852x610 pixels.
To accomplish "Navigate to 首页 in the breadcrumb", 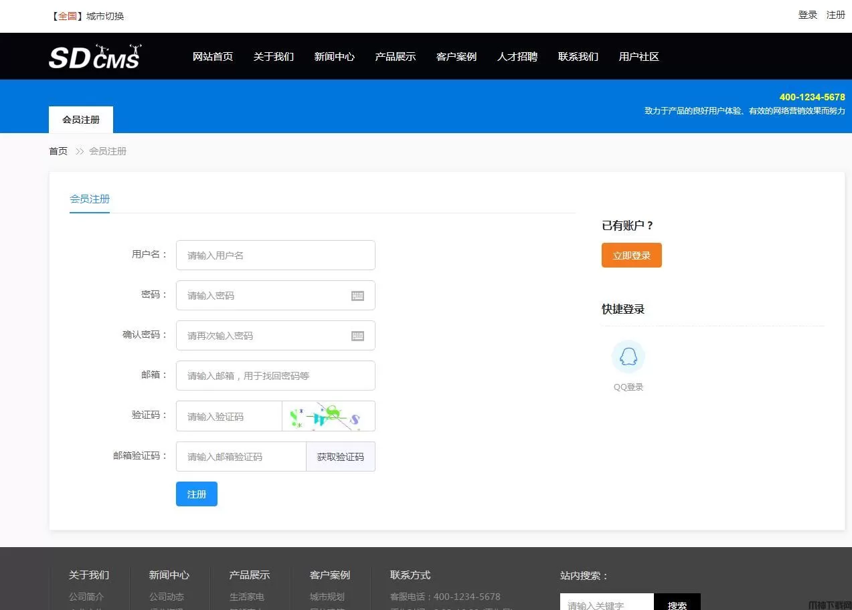I will click(58, 151).
